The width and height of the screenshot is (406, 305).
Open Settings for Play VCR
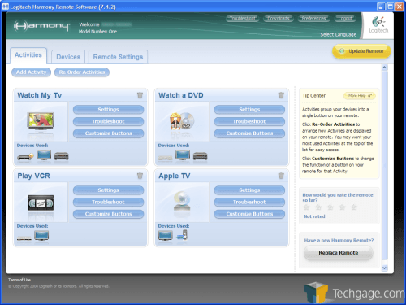pos(108,190)
